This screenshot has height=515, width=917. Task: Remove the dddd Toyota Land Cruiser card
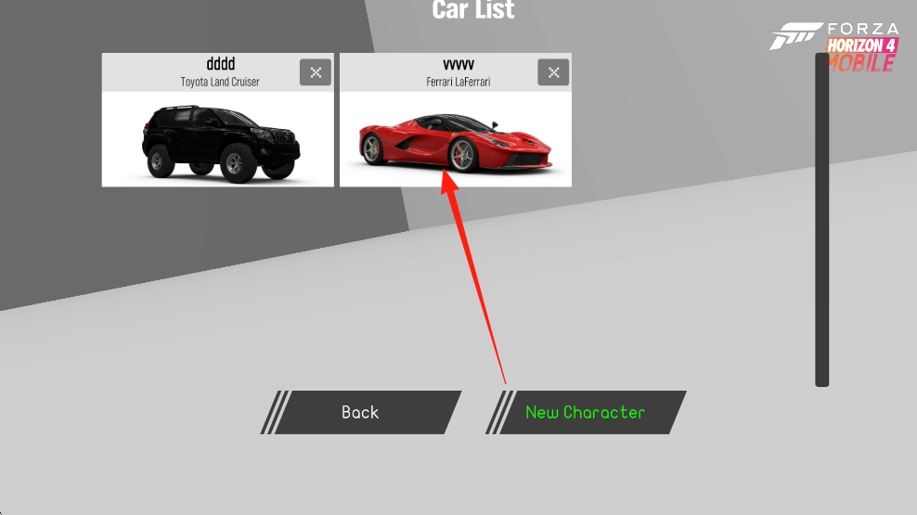coord(316,72)
